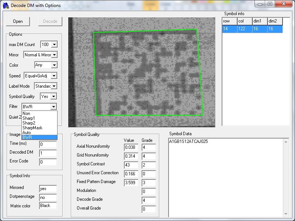
Task: Expand the Label Mode dropdown
Action: pyautogui.click(x=54, y=86)
